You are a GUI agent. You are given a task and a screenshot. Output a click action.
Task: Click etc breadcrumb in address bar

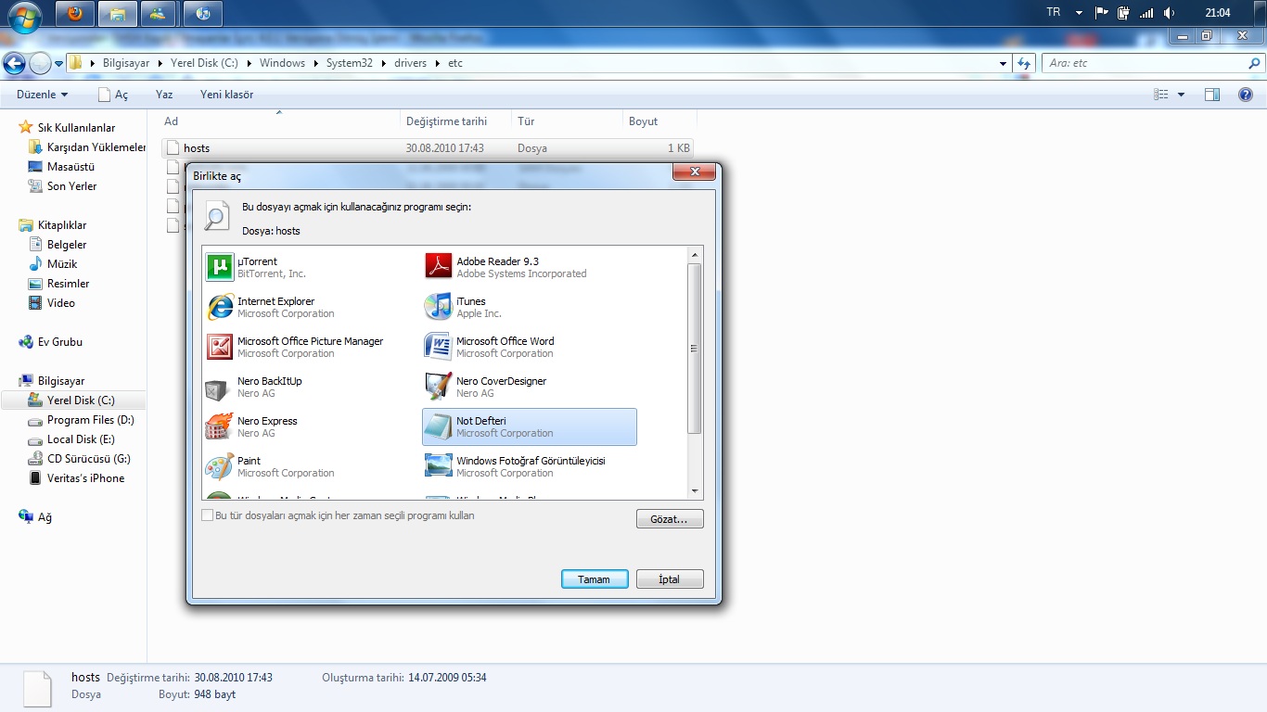pos(454,63)
